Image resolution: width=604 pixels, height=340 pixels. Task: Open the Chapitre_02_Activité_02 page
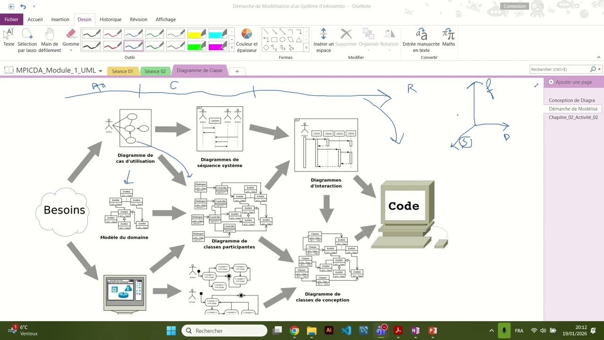(573, 117)
